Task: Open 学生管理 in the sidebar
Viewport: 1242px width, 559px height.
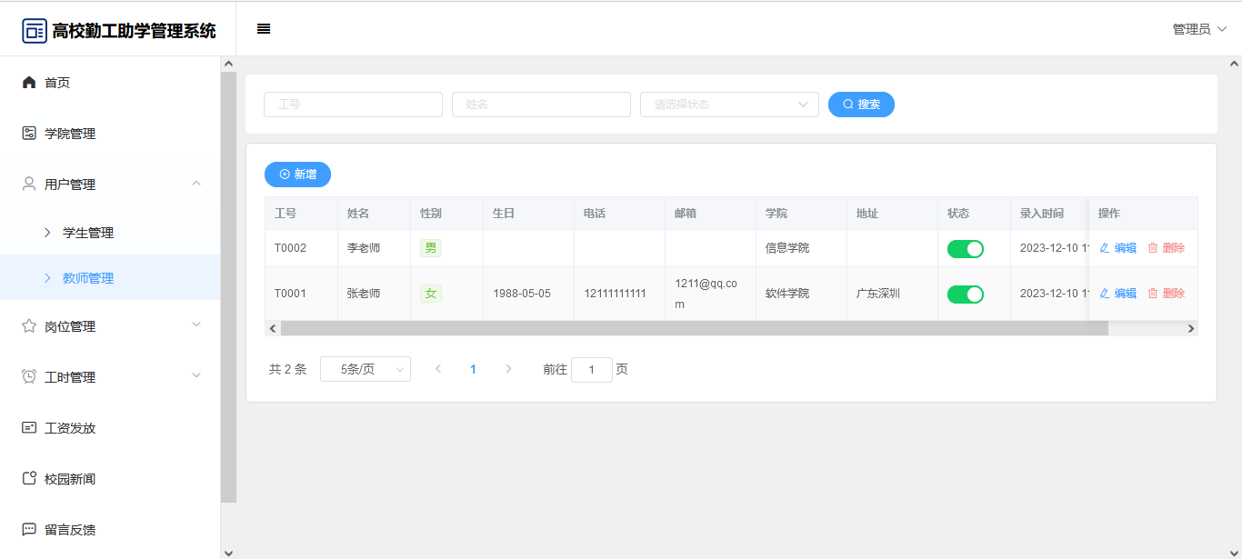Action: coord(88,233)
